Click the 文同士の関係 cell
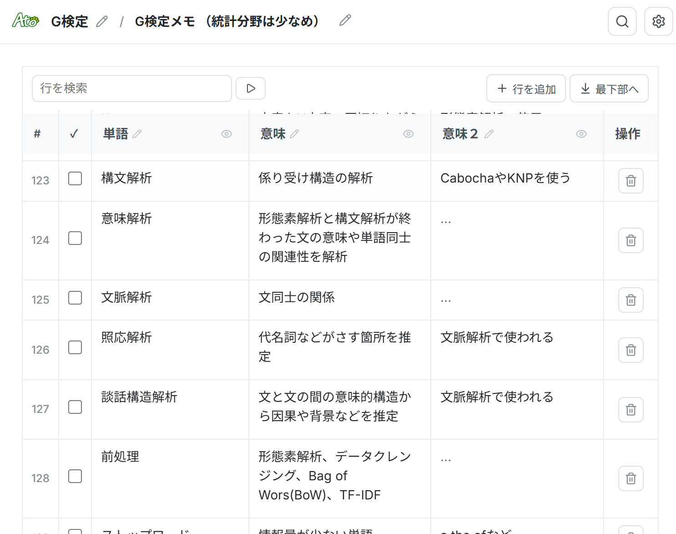 pos(340,300)
